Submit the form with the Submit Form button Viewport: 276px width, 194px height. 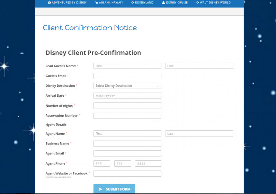coord(114,189)
